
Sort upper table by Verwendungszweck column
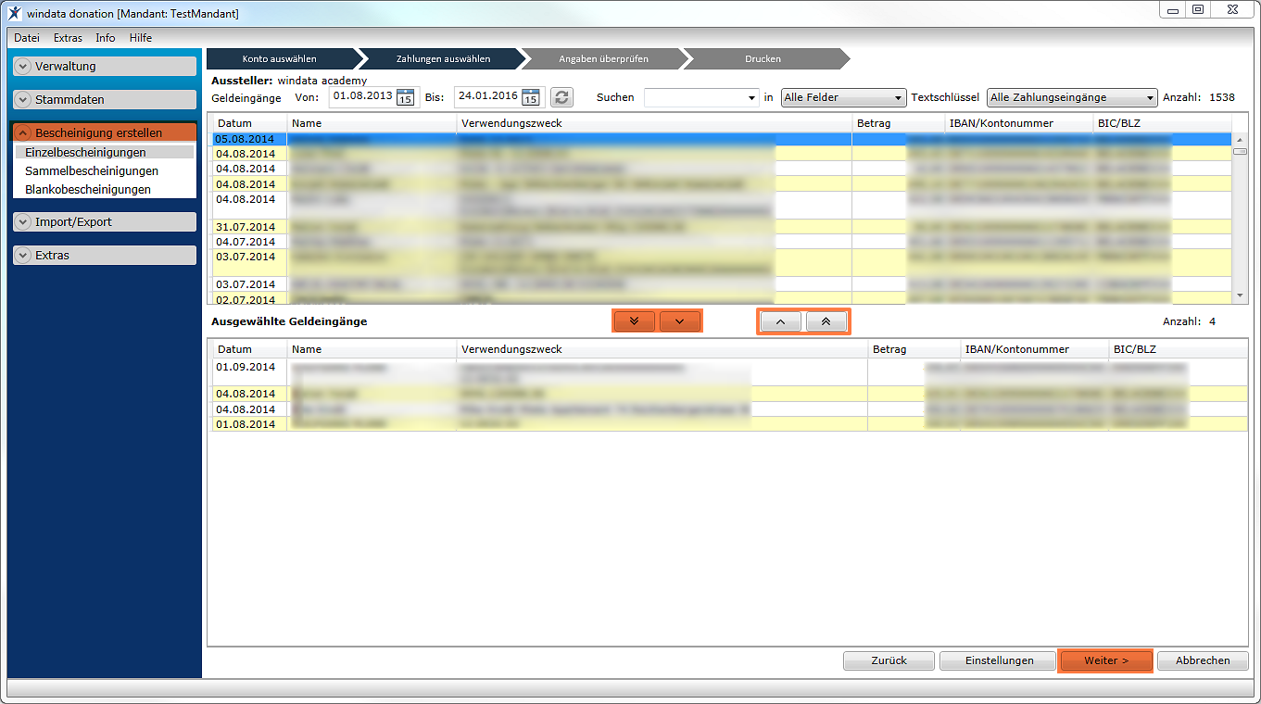(x=655, y=123)
